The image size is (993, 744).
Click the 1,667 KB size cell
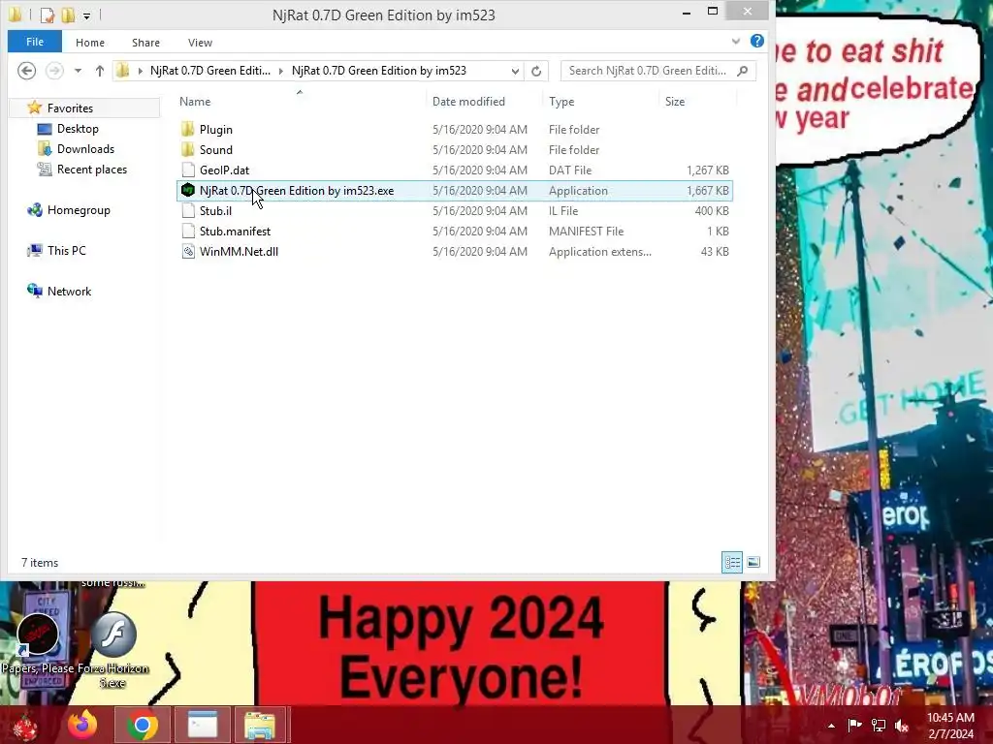tap(707, 191)
